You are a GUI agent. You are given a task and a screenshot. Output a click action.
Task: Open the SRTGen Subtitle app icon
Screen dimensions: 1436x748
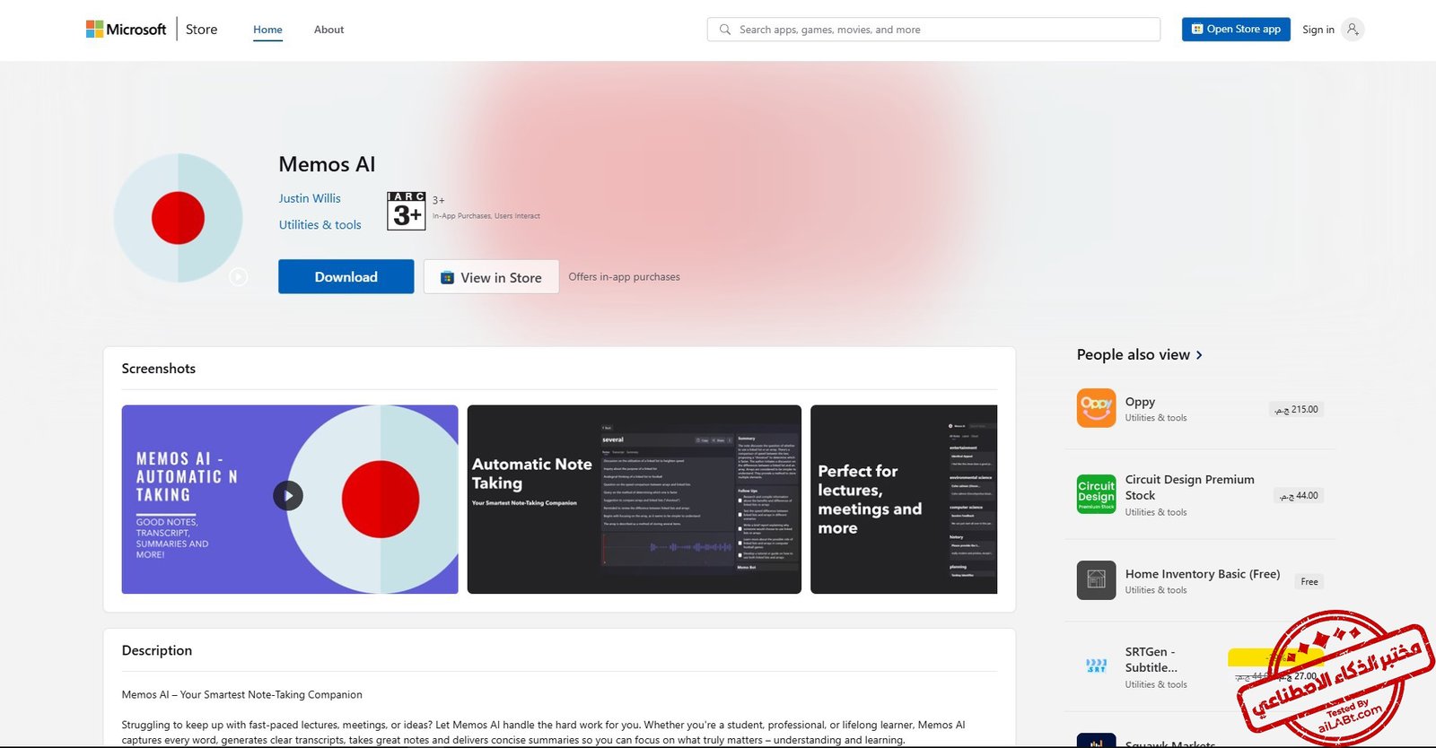click(1096, 666)
